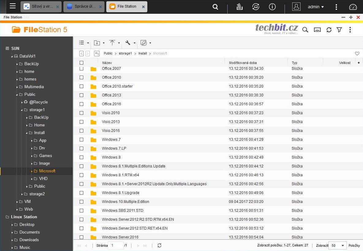The height and width of the screenshot is (251, 363).
Task: Tick the Windows.7 folder checkbox
Action: pyautogui.click(x=81, y=140)
